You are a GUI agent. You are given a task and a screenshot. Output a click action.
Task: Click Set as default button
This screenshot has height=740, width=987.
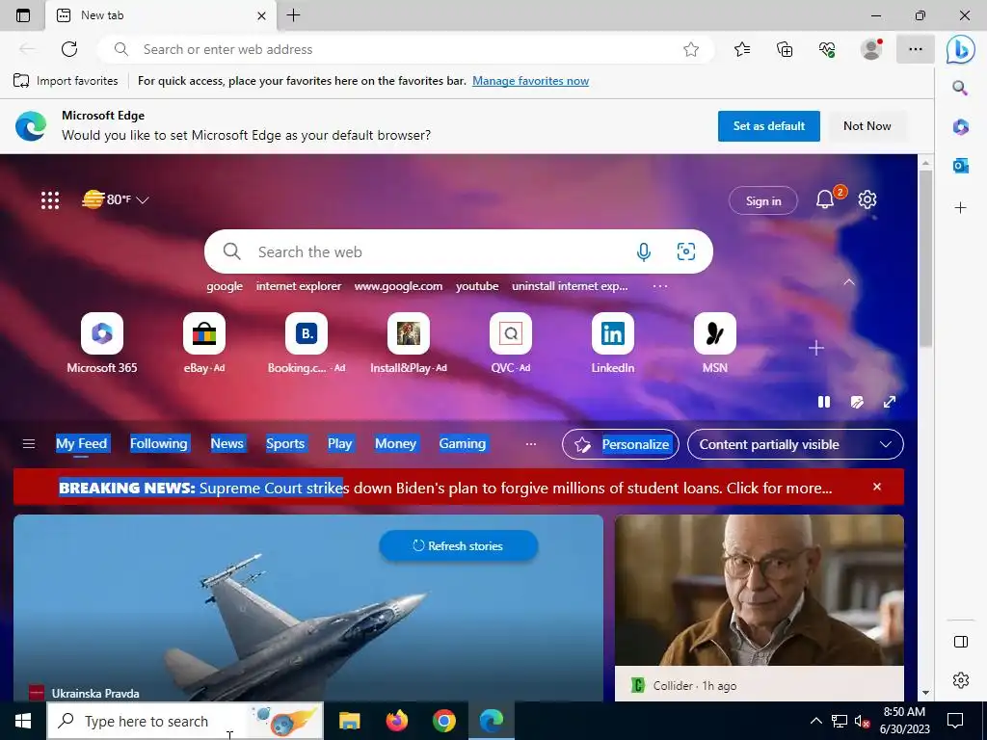[768, 126]
